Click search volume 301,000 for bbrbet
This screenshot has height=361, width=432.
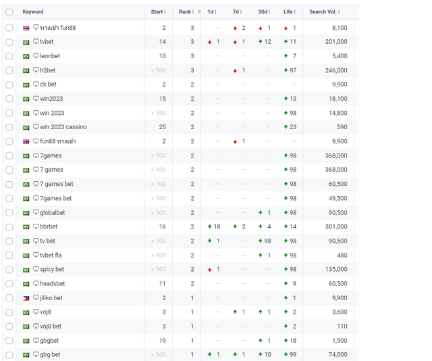pos(336,226)
